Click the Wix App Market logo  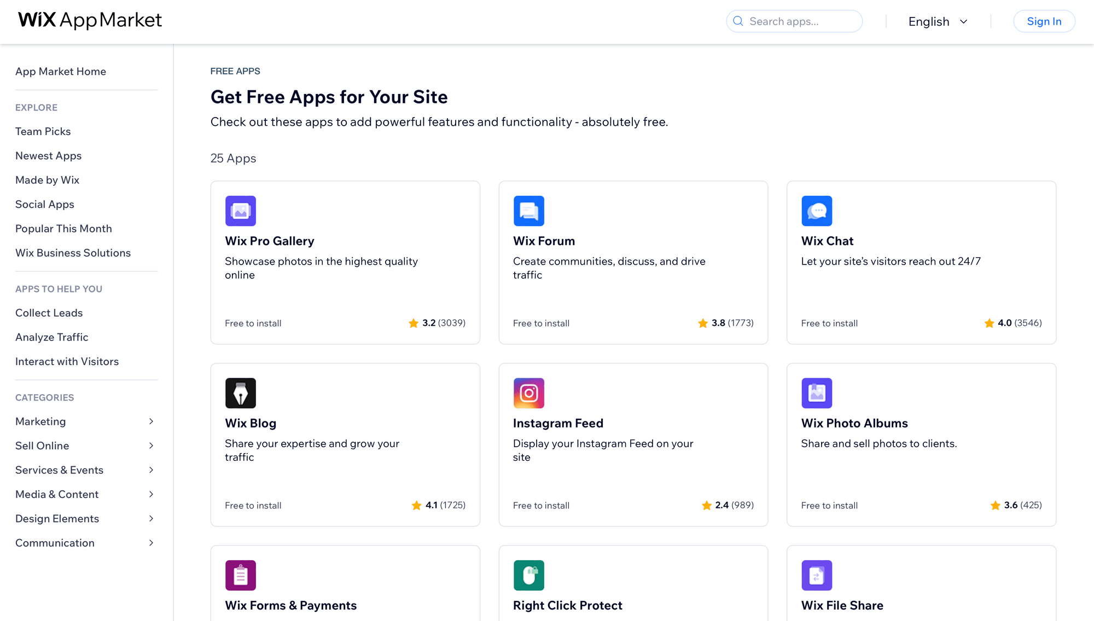(90, 21)
